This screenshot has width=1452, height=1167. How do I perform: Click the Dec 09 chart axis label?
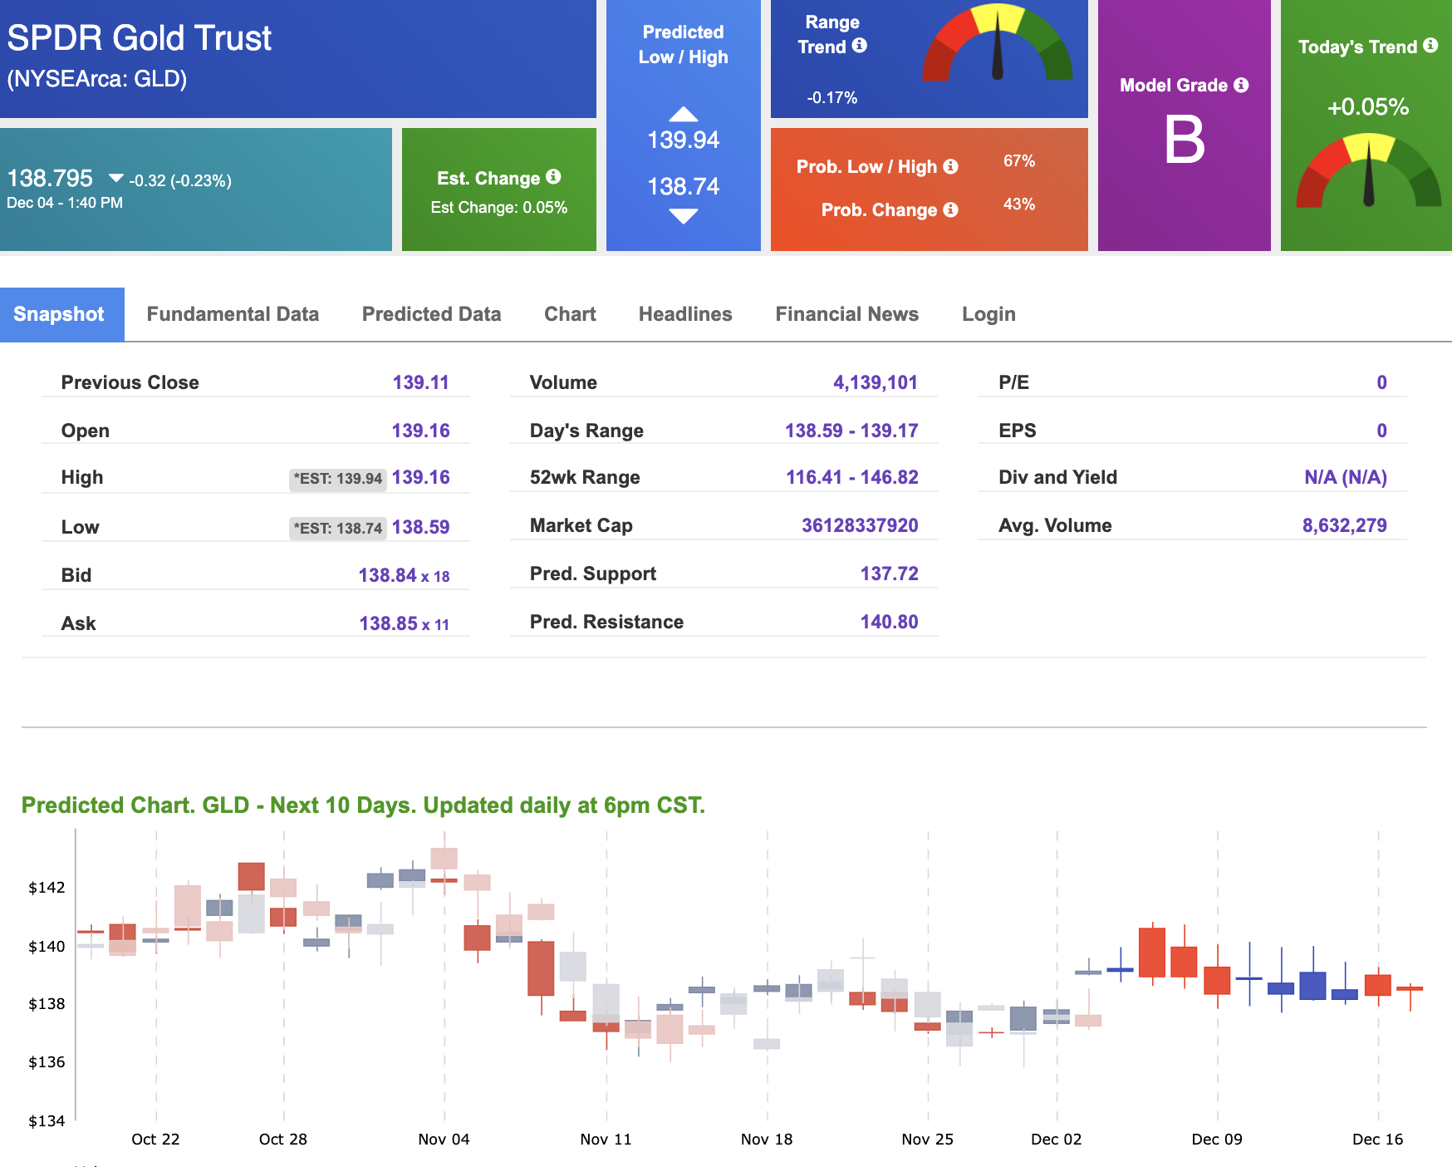[1217, 1140]
